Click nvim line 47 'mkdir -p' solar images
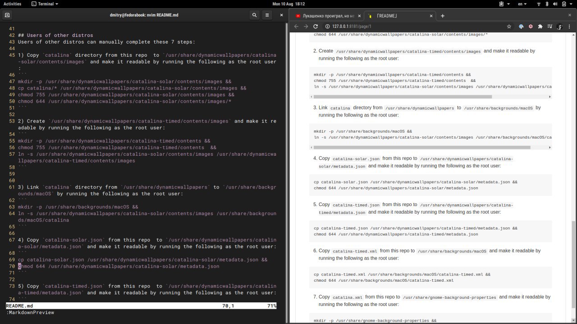This screenshot has width=577, height=324. pos(124,81)
